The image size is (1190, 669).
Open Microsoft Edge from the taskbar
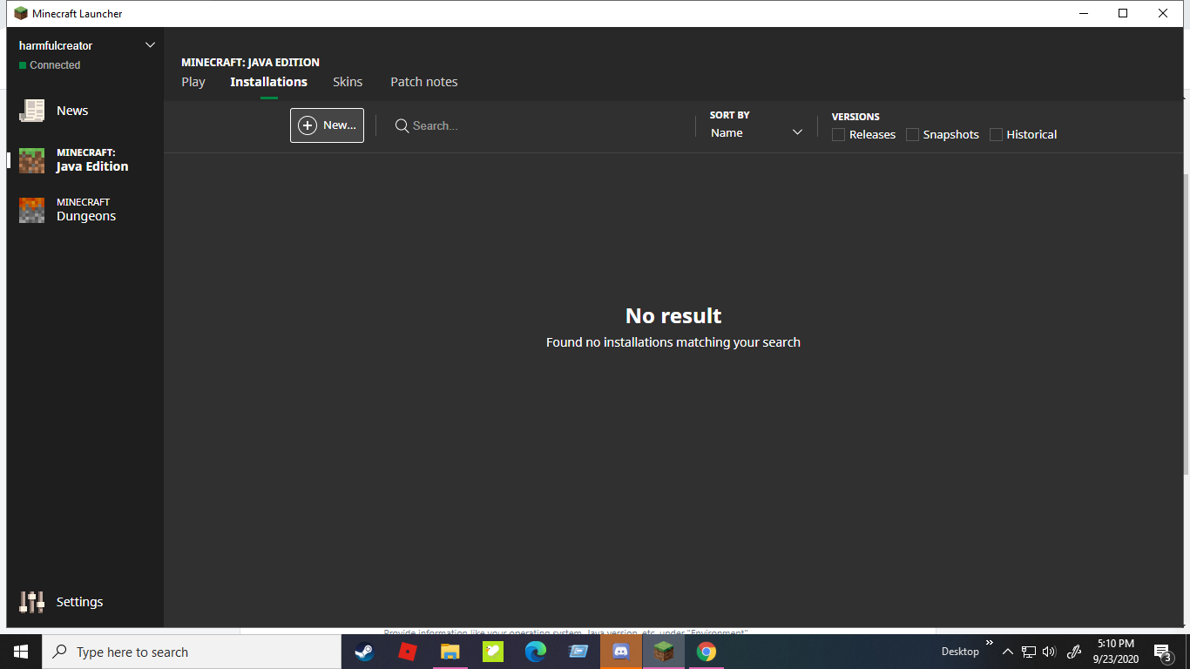pyautogui.click(x=535, y=652)
